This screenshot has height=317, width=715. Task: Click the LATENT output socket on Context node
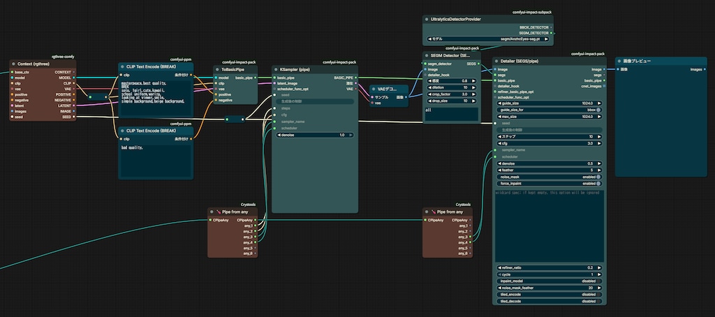(x=73, y=106)
